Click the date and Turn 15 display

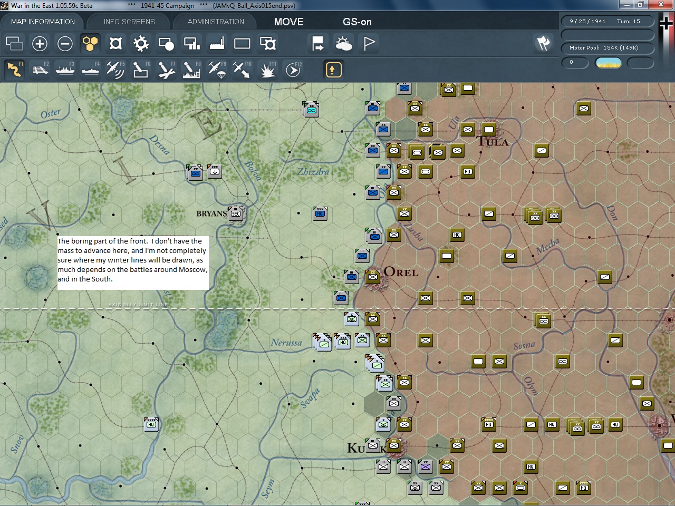(x=607, y=22)
